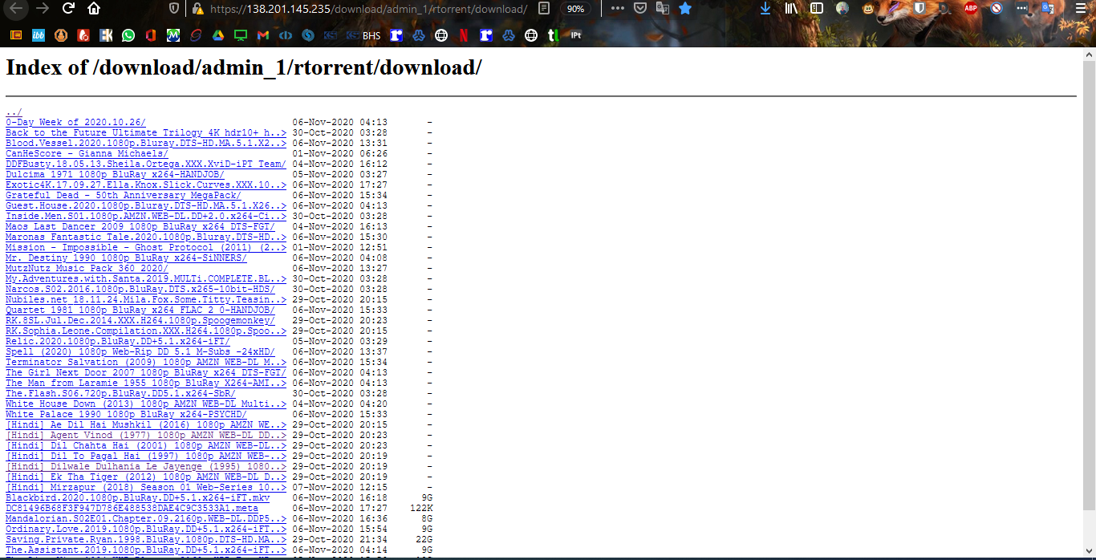The image size is (1096, 560).
Task: Open Guest.House.2020.1080p folder
Action: click(146, 205)
